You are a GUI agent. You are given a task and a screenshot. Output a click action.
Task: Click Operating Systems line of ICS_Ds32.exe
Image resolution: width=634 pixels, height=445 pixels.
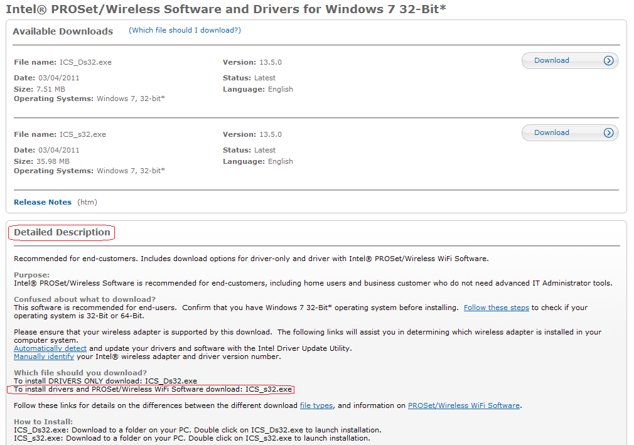point(89,99)
